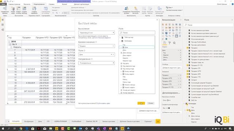Remove the Продажи QTD value from Values well
Image resolution: width=234 pixels, height=131 pixels.
click(180, 81)
